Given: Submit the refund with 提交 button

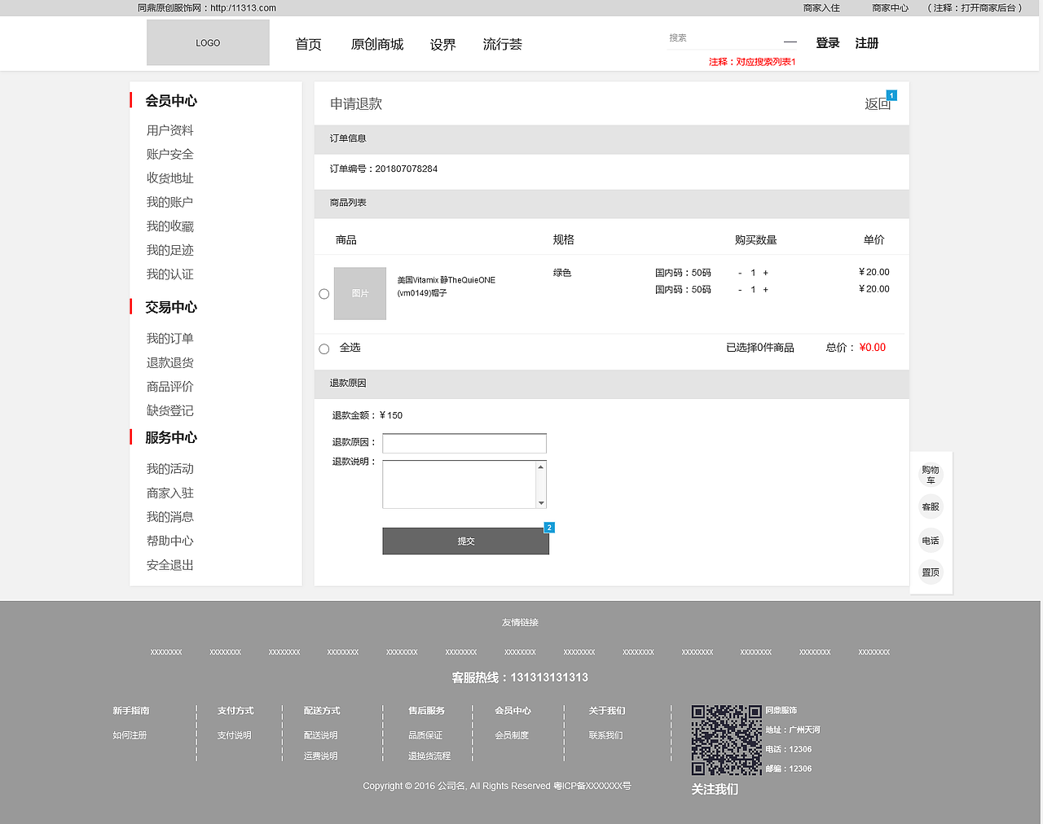Looking at the screenshot, I should [x=466, y=541].
